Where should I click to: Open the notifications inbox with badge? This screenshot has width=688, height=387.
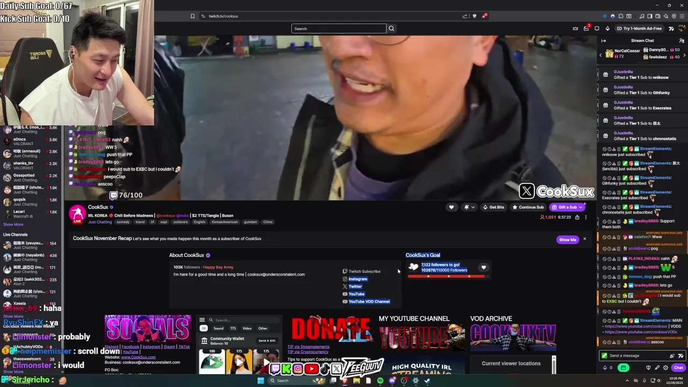click(586, 28)
